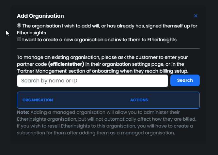This screenshot has width=218, height=155.
Task: Click the bold Note: label
Action: [x=23, y=112]
